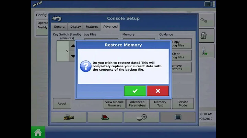Click the blue question mark icon
The image size is (247, 138).
click(85, 66)
